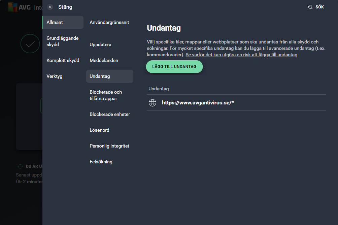Click the magnifying glass search icon
The width and height of the screenshot is (338, 225).
pos(310,7)
